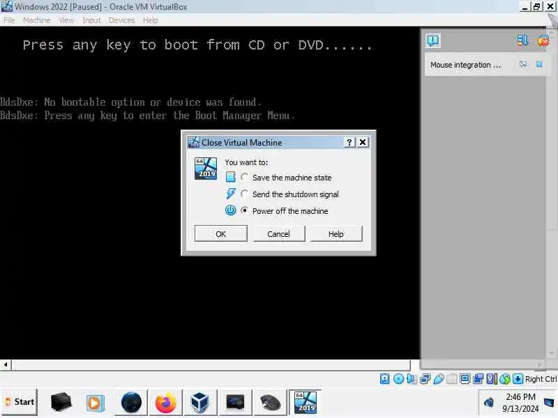
Task: Click the tray monitor icon beside clock
Action: tap(549, 403)
